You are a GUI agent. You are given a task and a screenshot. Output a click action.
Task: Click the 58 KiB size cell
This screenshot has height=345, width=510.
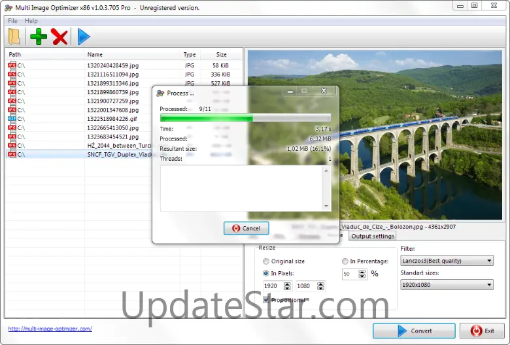(x=220, y=65)
